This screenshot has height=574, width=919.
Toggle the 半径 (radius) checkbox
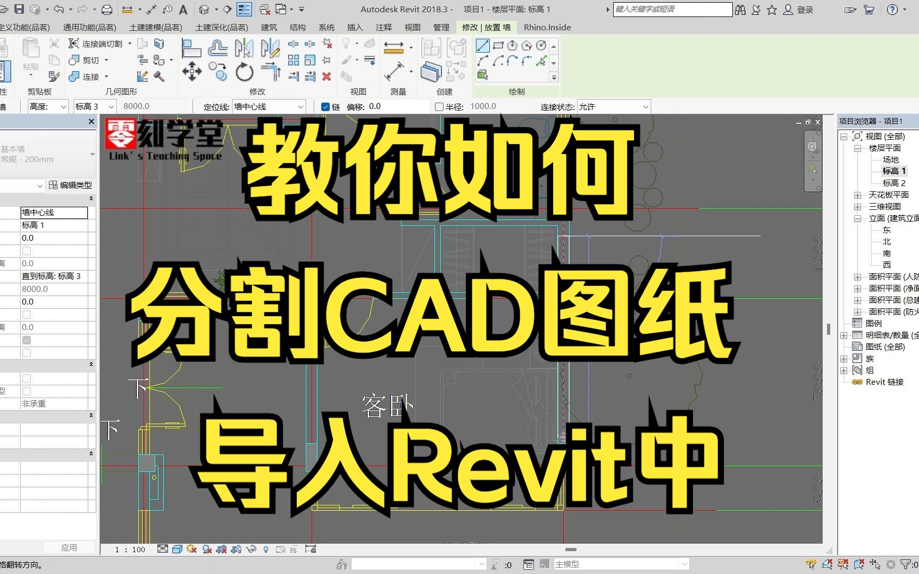coord(439,106)
